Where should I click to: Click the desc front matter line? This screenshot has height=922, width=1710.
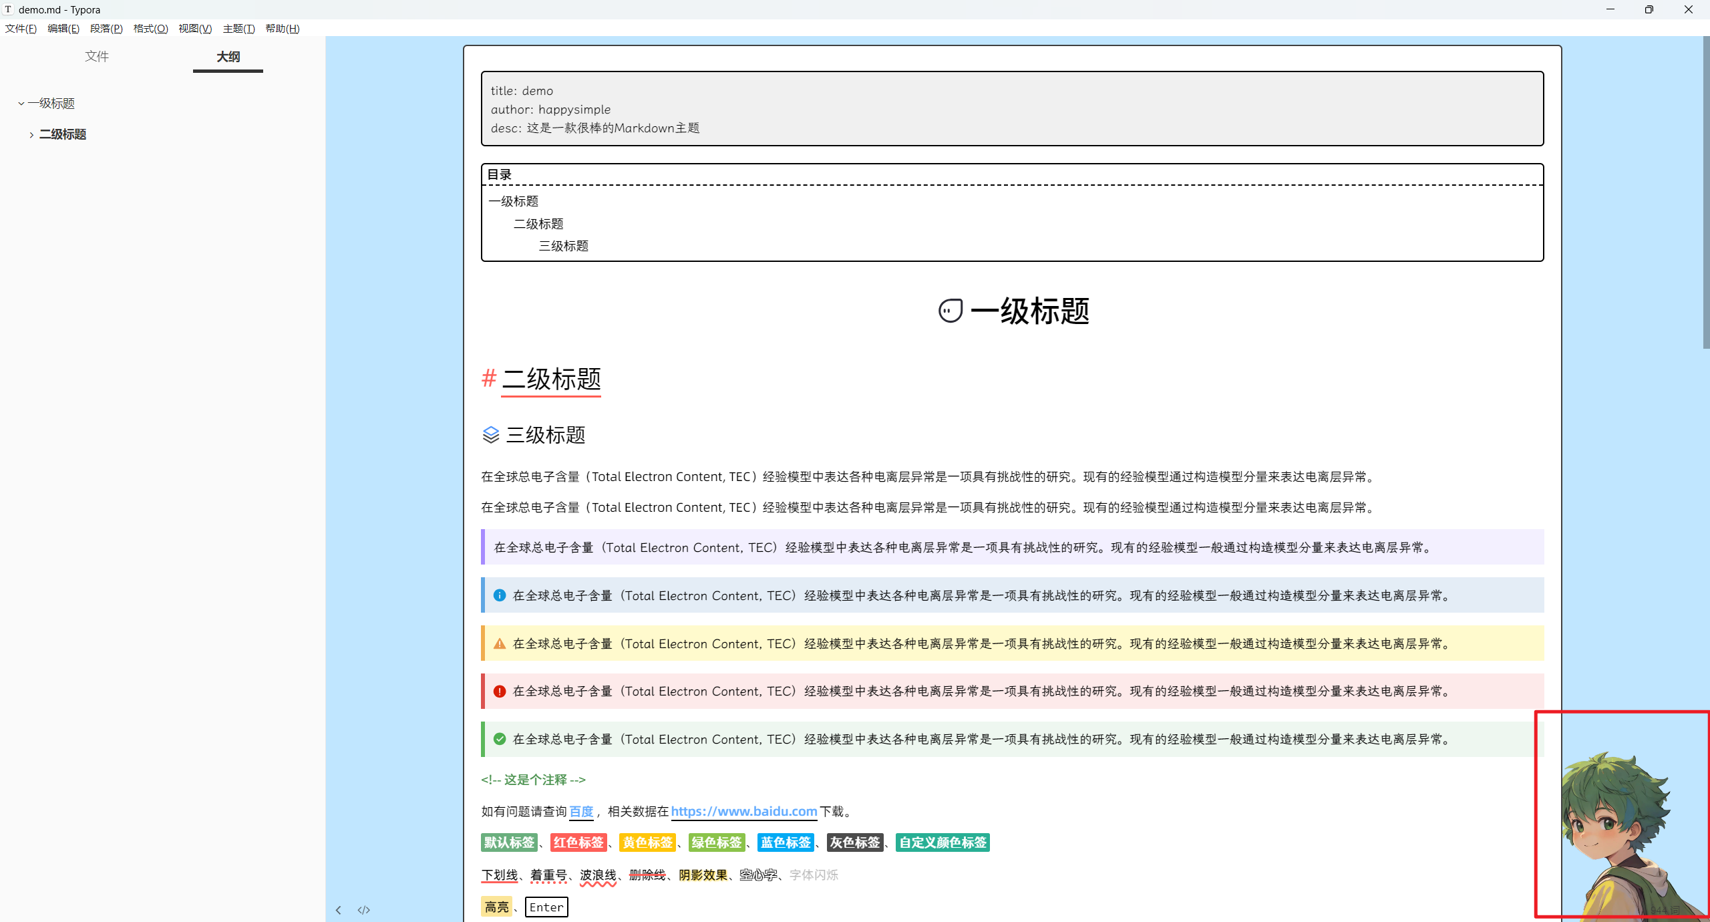(595, 128)
